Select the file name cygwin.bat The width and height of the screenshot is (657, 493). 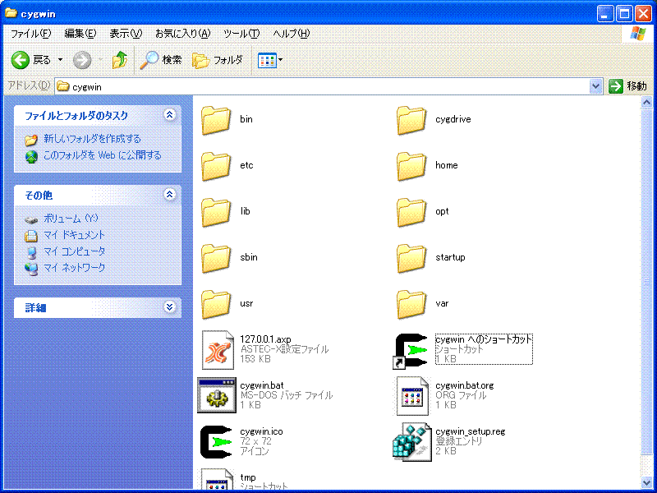[x=262, y=385]
